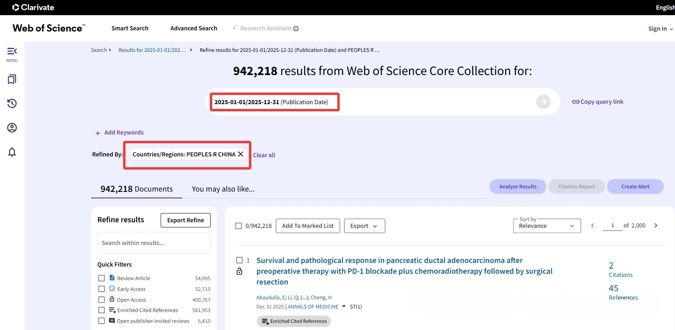The height and width of the screenshot is (330, 675).
Task: Click the Open Access lock filter icon
Action: (x=112, y=299)
